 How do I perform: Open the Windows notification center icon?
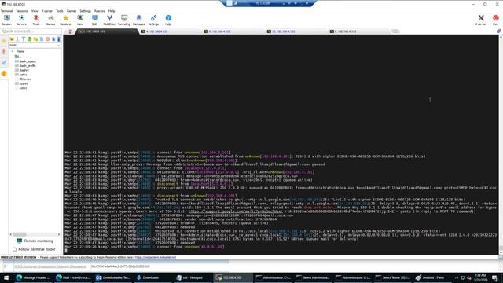point(494,277)
